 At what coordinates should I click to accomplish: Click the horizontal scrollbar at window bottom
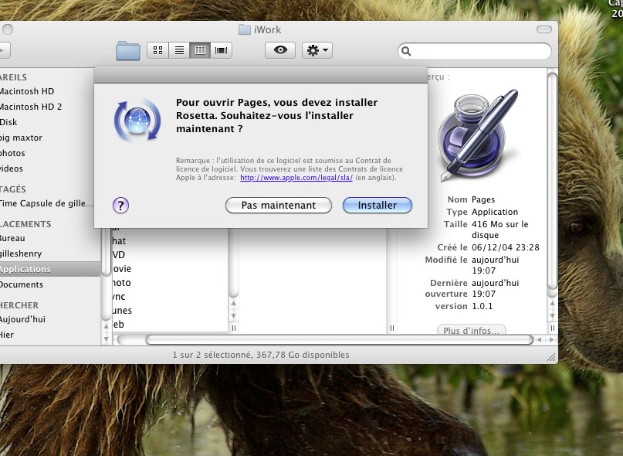click(338, 339)
